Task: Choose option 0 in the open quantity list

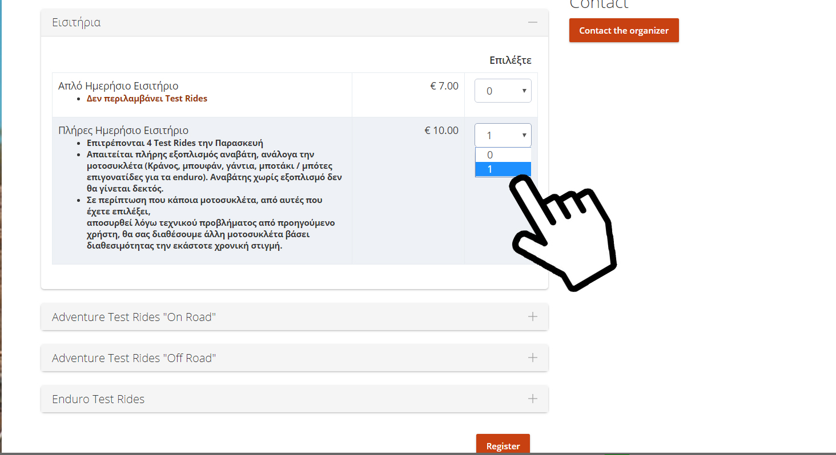Action: 503,155
